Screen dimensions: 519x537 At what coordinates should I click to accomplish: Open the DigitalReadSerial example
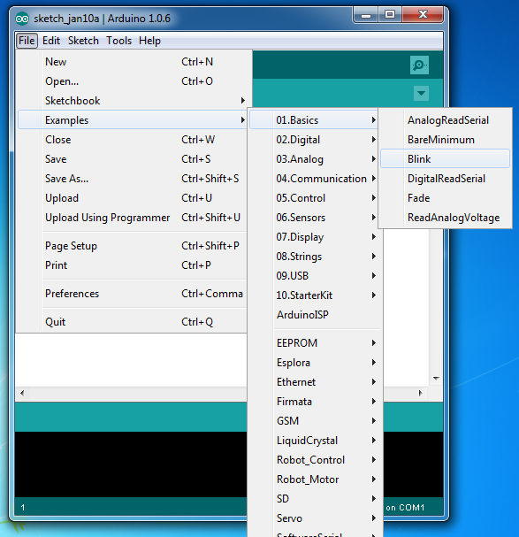445,179
